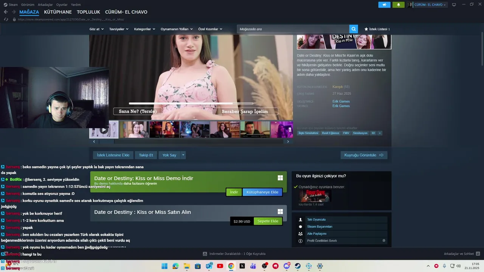Screen dimensions: 484x272
Task: Open File Explorer from the taskbar
Action: tap(187, 266)
